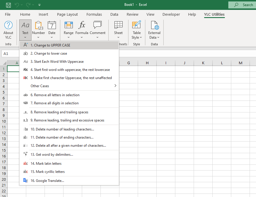
Task: Open the Developer ribbon tab
Action: pyautogui.click(x=171, y=15)
